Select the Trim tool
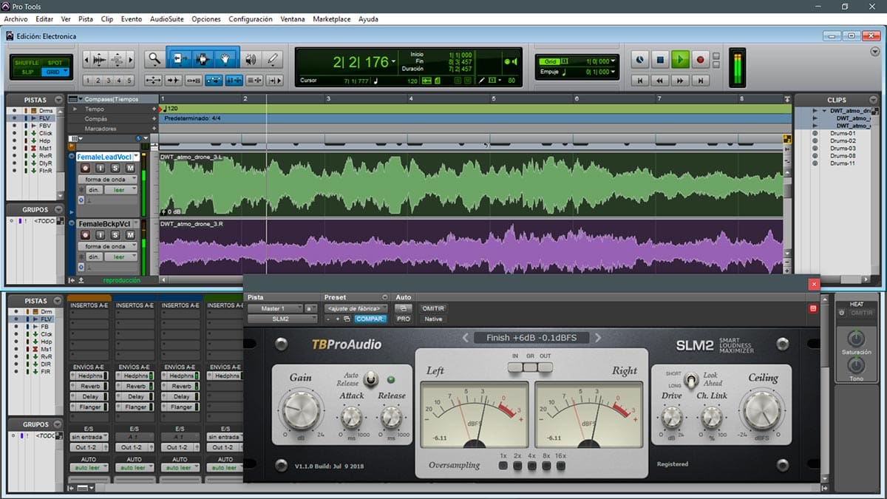The width and height of the screenshot is (887, 499). click(180, 59)
